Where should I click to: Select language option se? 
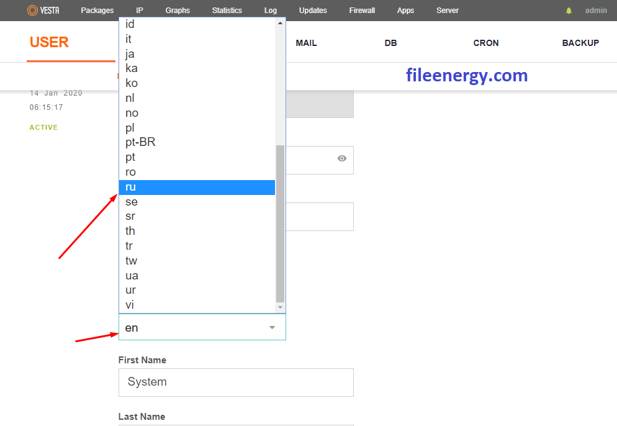[197, 202]
